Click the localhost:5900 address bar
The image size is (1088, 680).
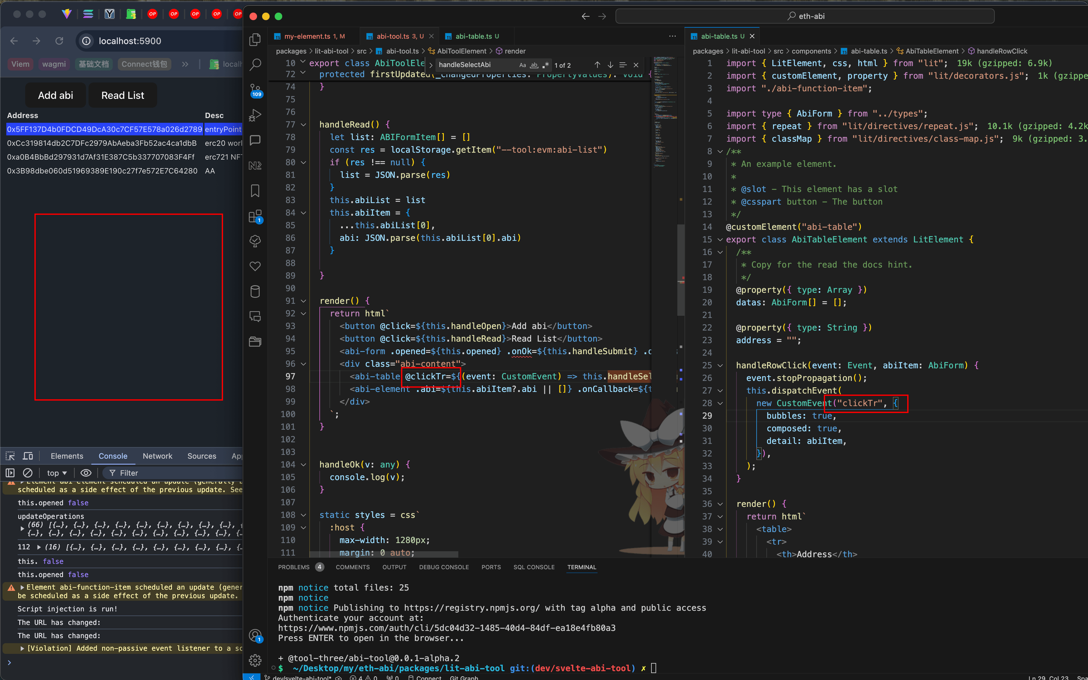tap(160, 41)
